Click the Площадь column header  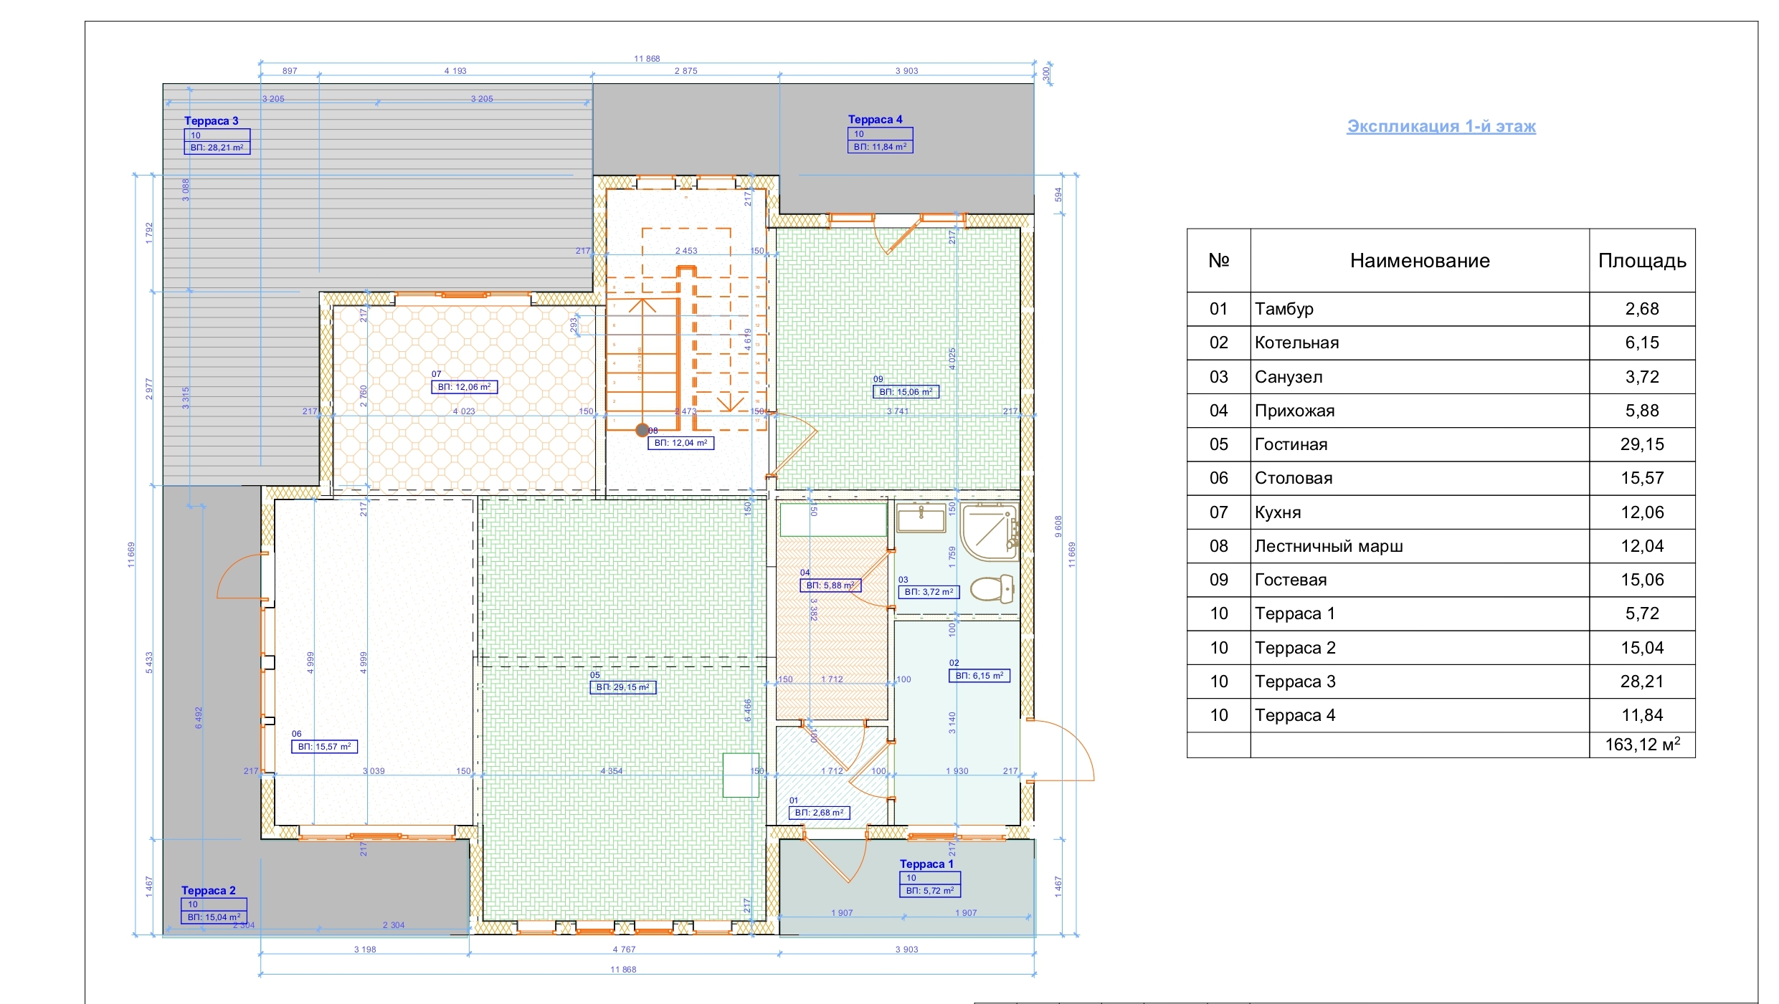pos(1641,261)
